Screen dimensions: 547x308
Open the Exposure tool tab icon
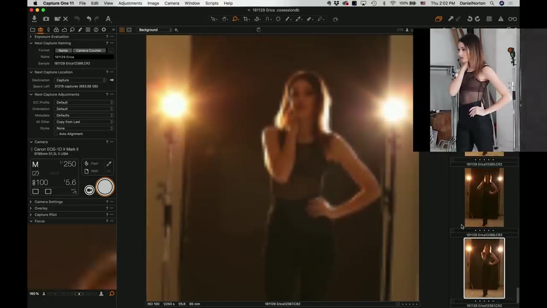click(x=64, y=30)
